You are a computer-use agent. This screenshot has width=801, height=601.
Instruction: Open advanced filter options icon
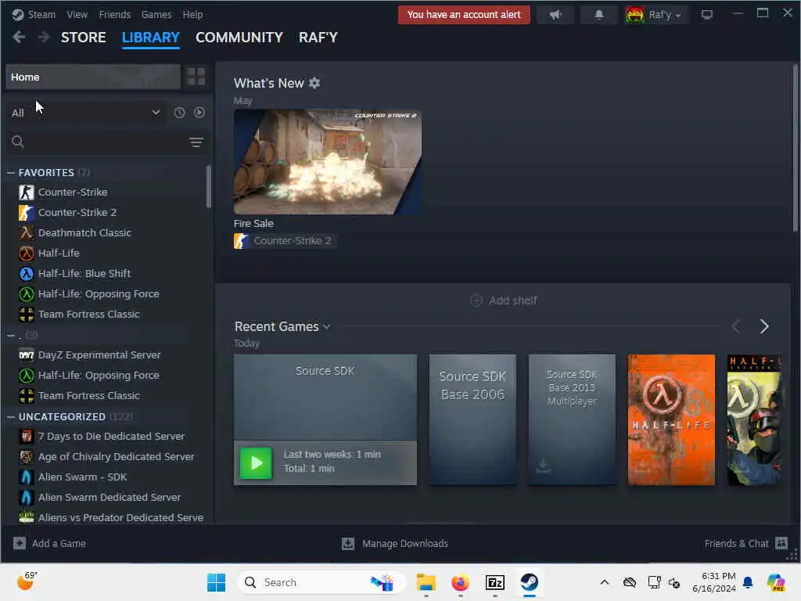(x=196, y=142)
